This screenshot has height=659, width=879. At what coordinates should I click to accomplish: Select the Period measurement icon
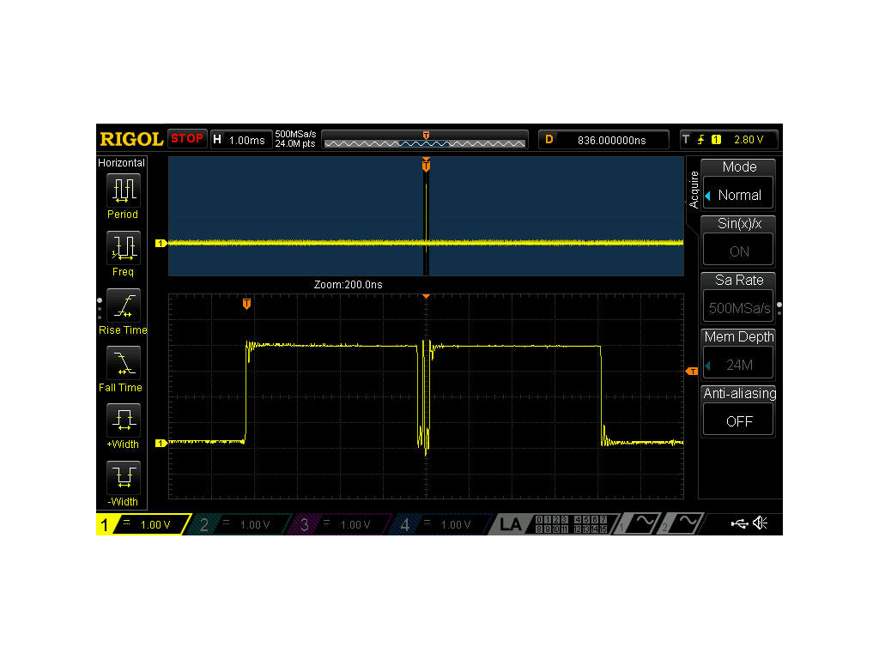123,190
